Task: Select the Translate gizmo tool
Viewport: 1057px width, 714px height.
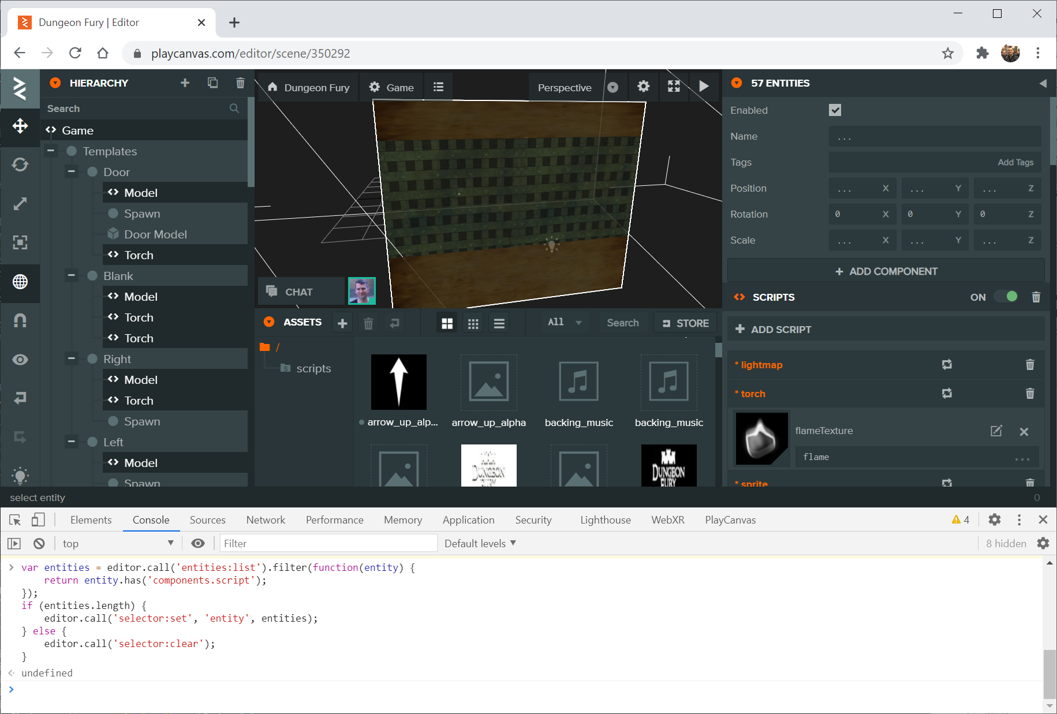Action: click(20, 126)
